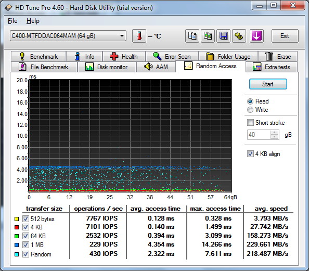Decrease short stroke value with down arrow
Image resolution: width=309 pixels, height=271 pixels.
click(274, 137)
